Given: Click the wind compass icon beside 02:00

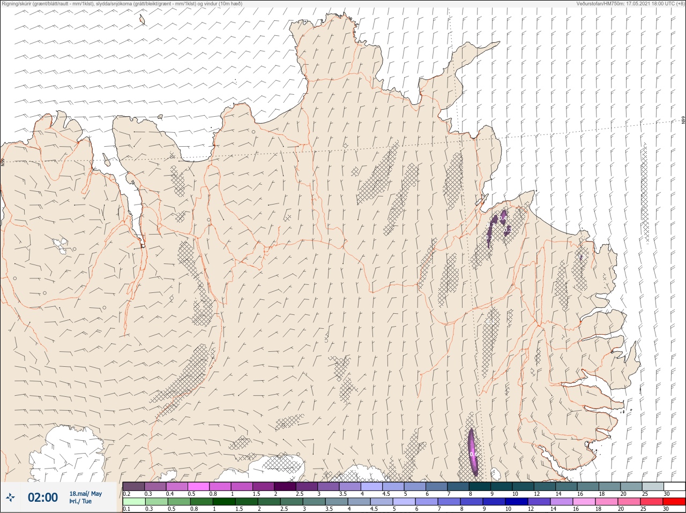Looking at the screenshot, I should [x=11, y=497].
